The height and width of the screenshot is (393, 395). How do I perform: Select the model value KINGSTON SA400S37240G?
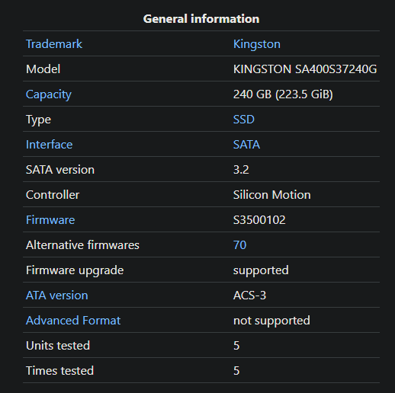305,69
